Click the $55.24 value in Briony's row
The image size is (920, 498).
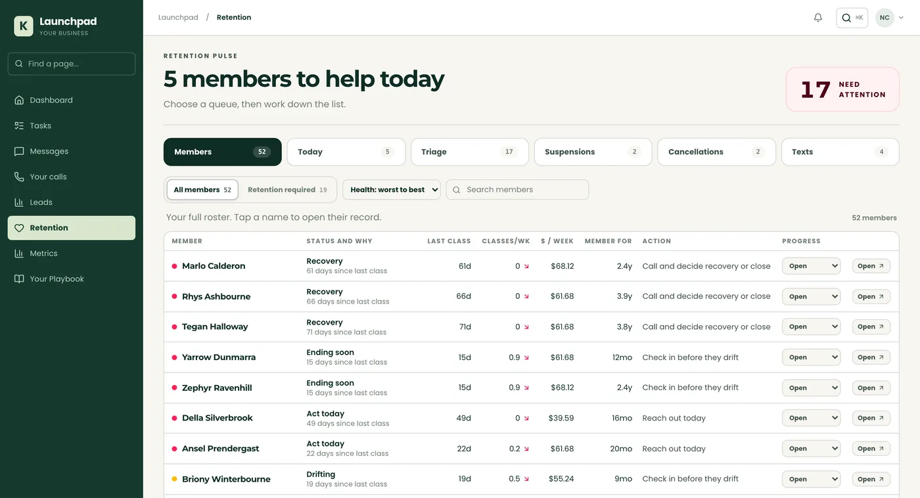click(x=562, y=479)
